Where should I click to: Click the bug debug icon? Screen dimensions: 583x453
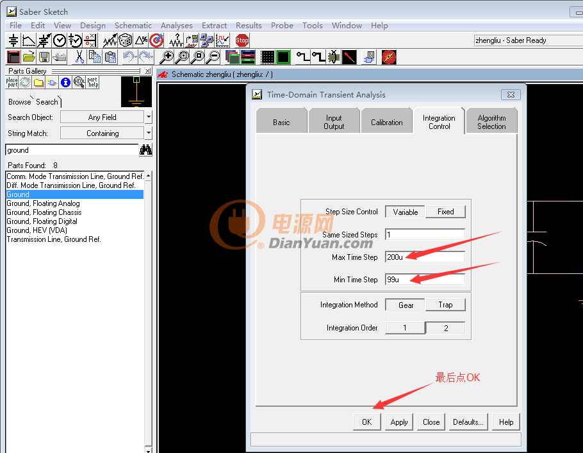click(334, 57)
